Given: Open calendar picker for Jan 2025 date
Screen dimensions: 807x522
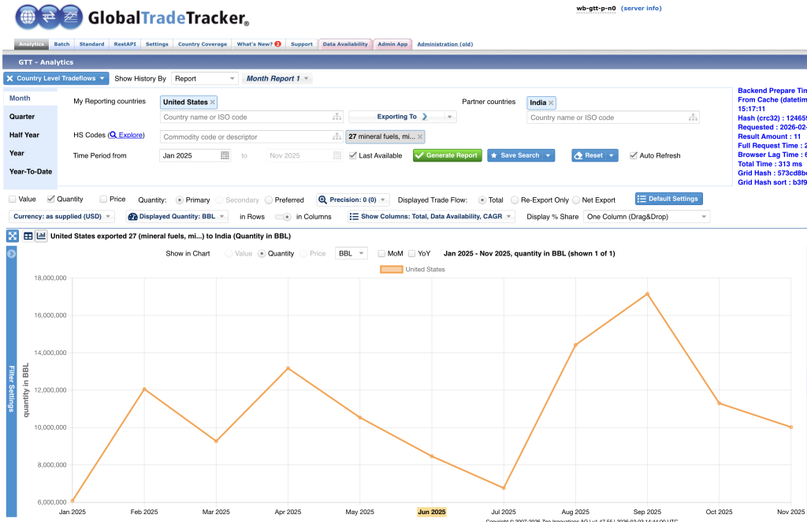Looking at the screenshot, I should point(225,156).
